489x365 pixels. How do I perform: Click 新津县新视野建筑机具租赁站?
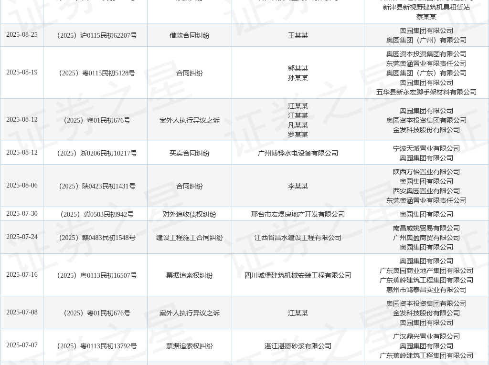point(426,7)
